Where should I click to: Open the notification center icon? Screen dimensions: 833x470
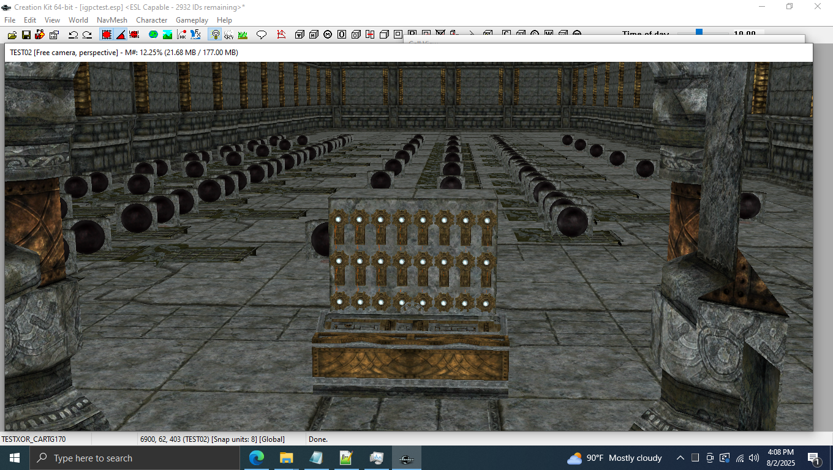coord(814,458)
